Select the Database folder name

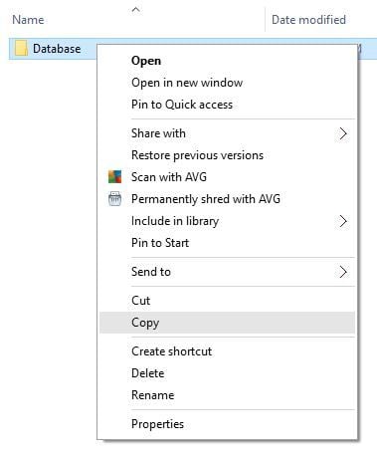pyautogui.click(x=57, y=49)
